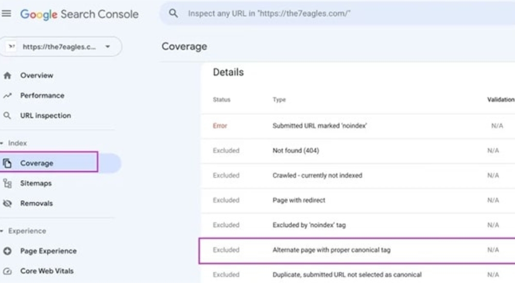Screen dimensions: 515x283
Task: Collapse the Experience section
Action: (23, 231)
